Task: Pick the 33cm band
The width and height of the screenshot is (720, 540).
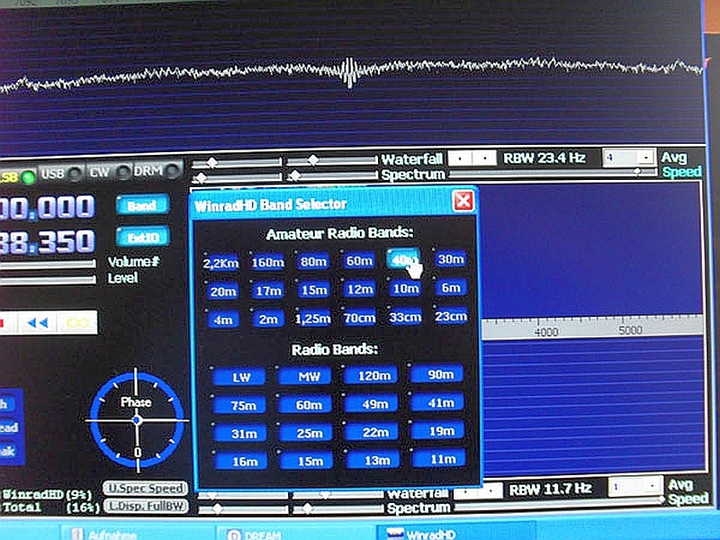Action: click(x=405, y=317)
